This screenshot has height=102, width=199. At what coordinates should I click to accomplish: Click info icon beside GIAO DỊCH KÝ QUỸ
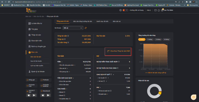[111, 75]
